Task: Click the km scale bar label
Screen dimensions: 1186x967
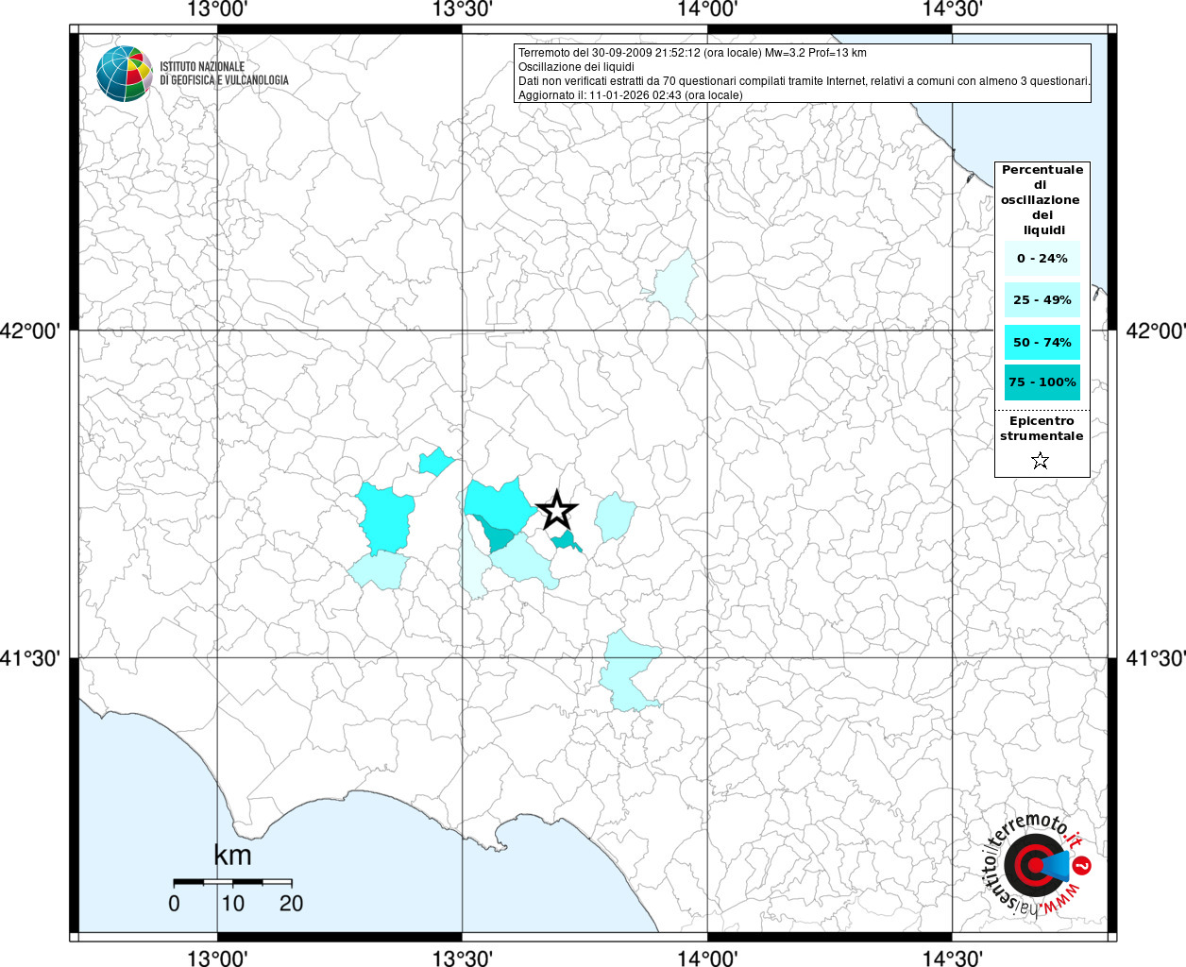Action: coord(232,856)
